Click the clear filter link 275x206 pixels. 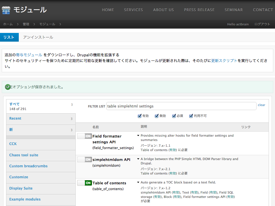[261, 105]
